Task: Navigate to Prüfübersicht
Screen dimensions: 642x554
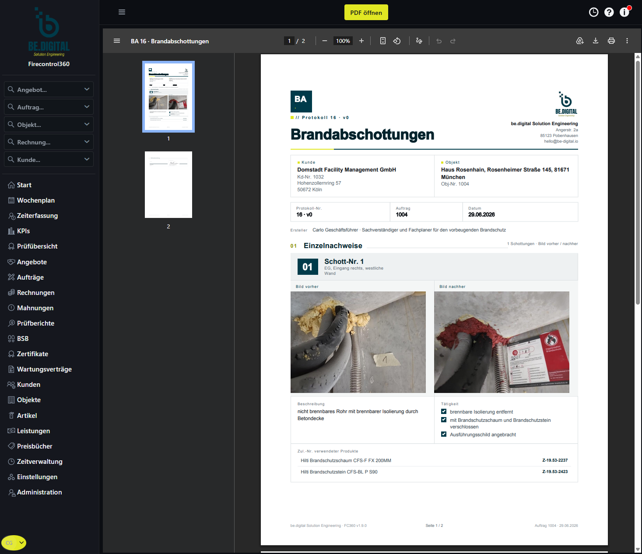Action: point(37,246)
